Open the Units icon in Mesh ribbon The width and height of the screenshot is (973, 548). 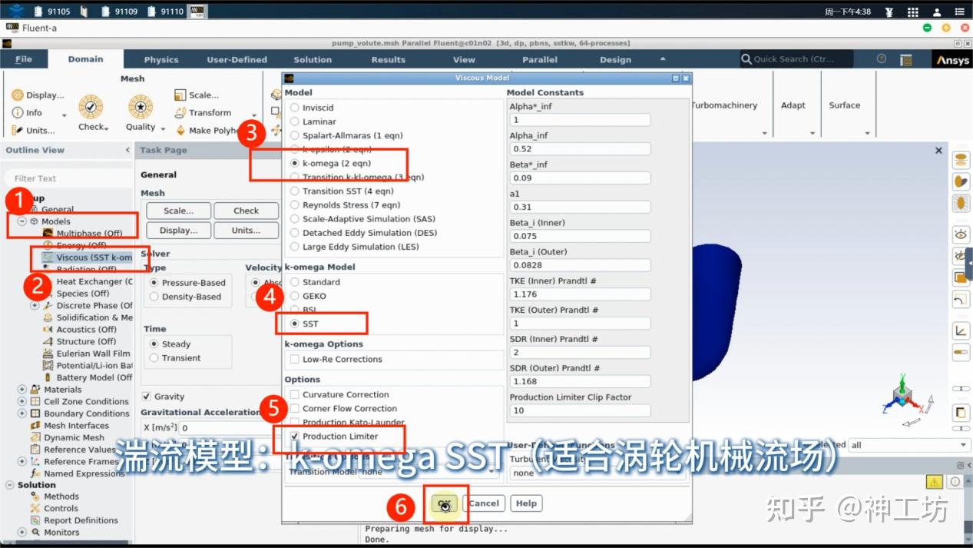tap(17, 131)
